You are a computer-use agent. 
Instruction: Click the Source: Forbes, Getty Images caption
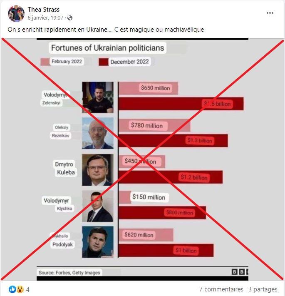coord(69,273)
